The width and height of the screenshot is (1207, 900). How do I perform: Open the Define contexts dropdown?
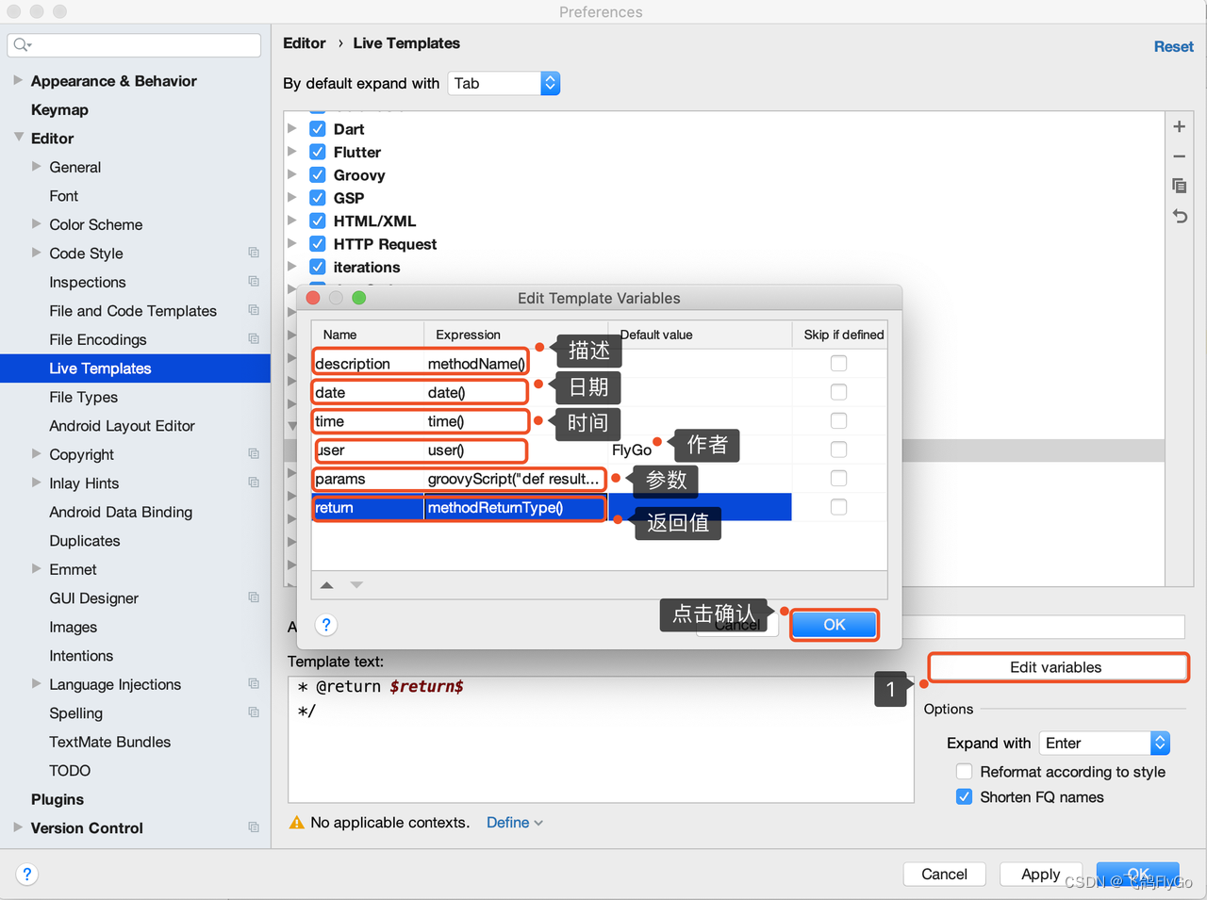[x=515, y=823]
